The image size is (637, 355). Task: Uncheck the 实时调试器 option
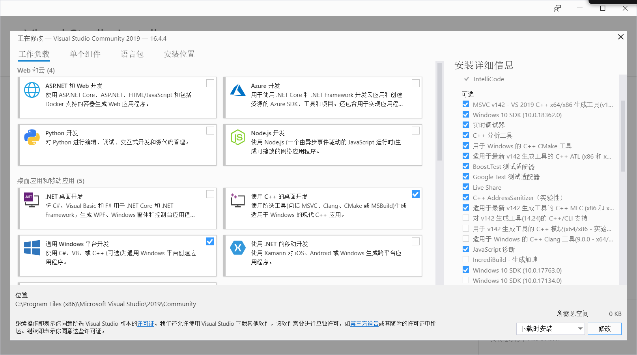pos(466,125)
